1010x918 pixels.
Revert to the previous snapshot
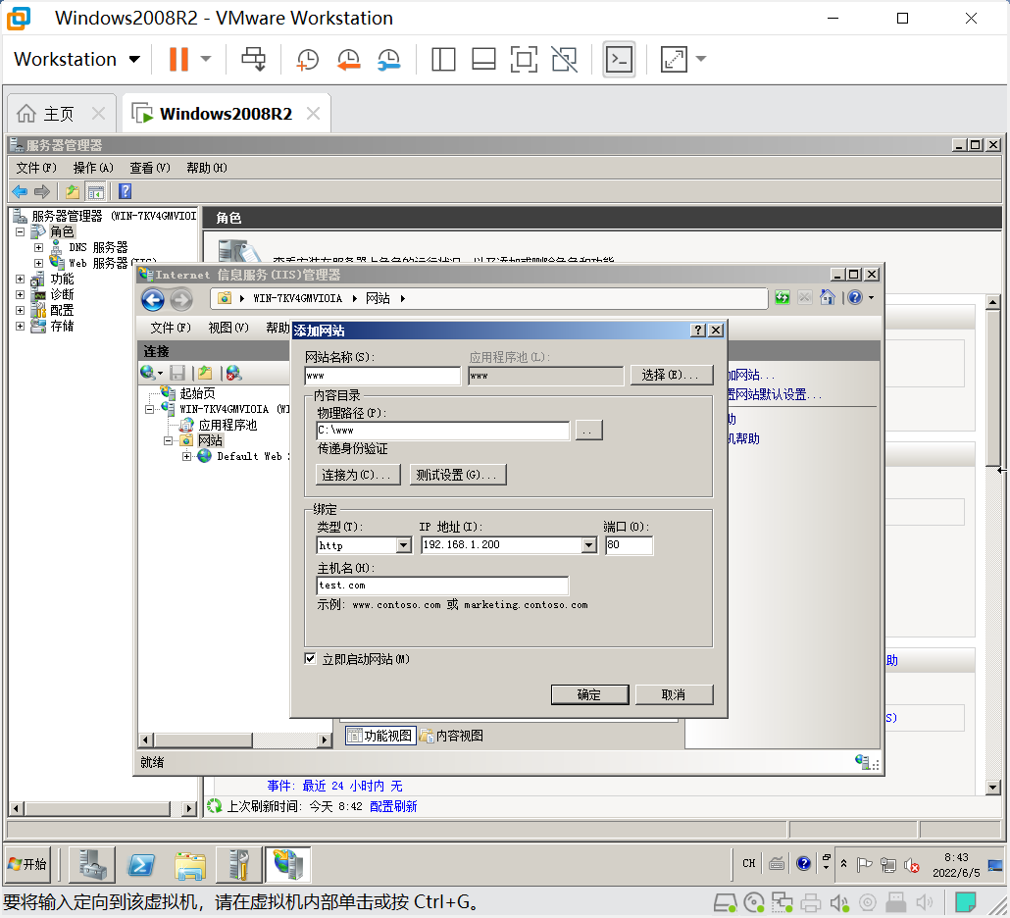(348, 59)
